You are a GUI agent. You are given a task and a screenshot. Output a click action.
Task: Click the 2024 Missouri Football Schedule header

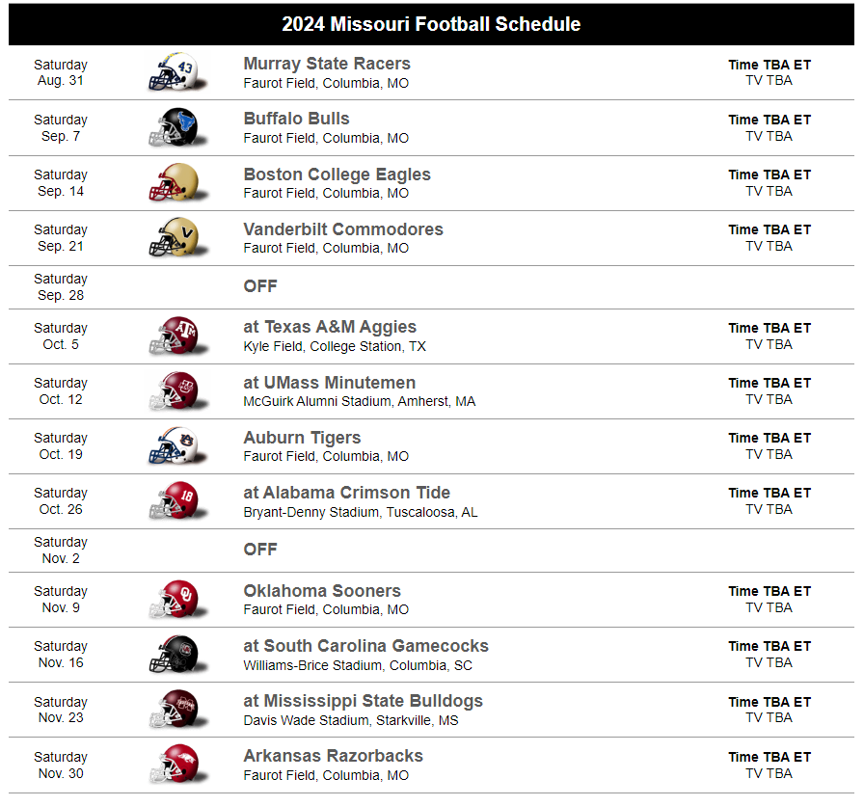point(431,24)
